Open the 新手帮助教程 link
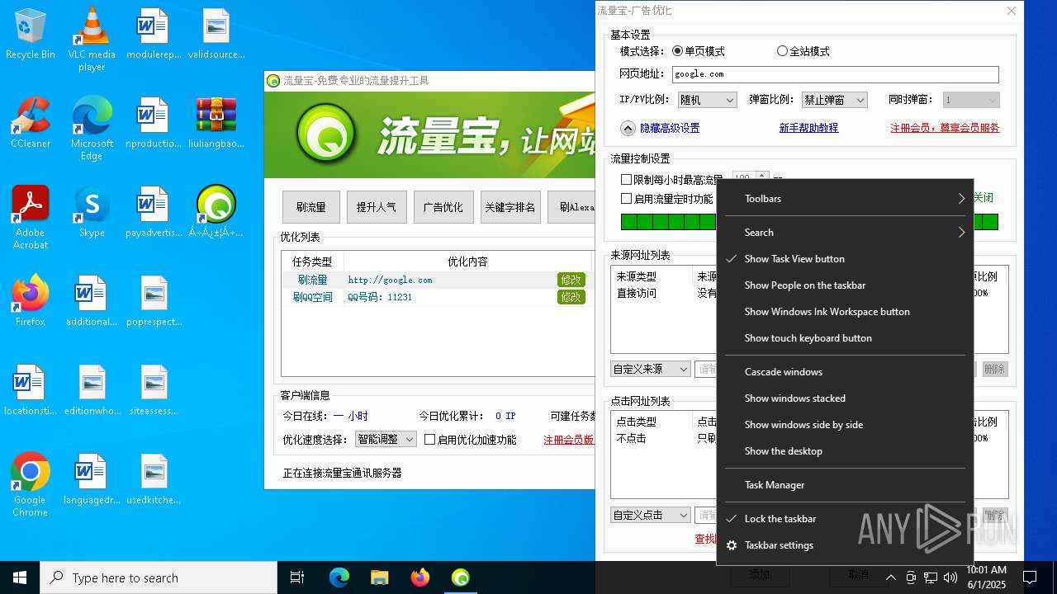Screen dimensions: 1057x594 [x=808, y=128]
